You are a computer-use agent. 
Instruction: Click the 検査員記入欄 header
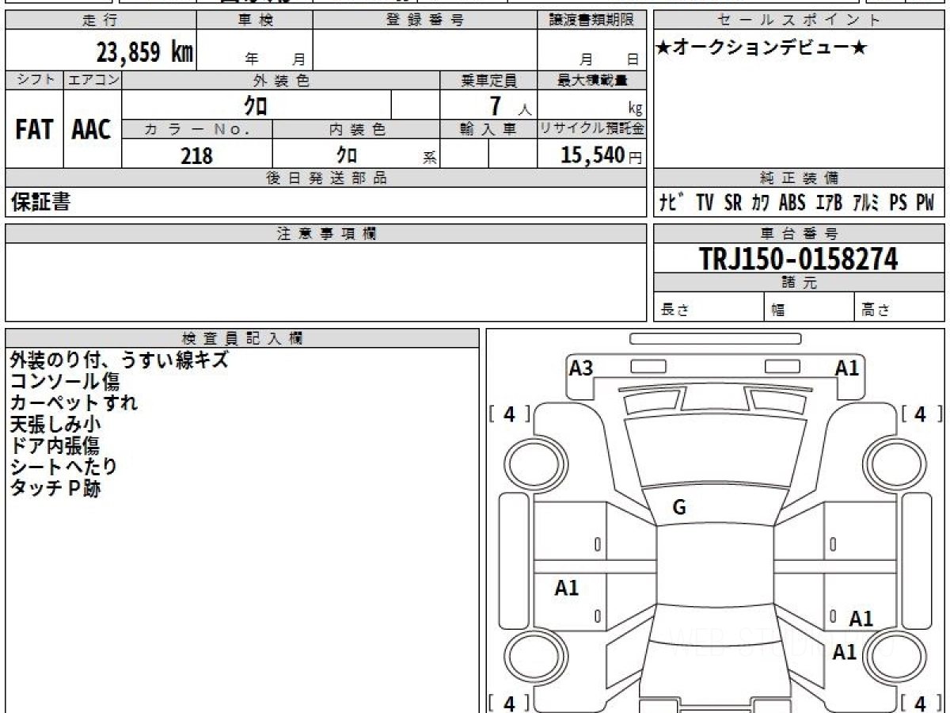242,338
